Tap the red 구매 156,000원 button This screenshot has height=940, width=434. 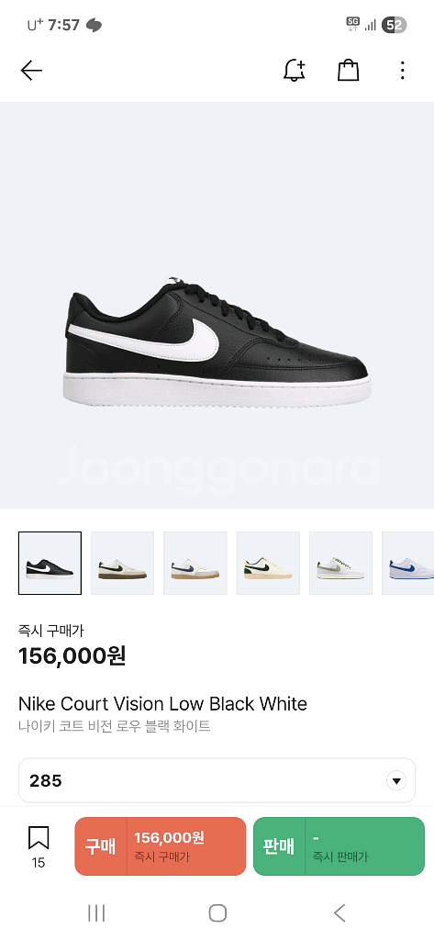coord(160,845)
